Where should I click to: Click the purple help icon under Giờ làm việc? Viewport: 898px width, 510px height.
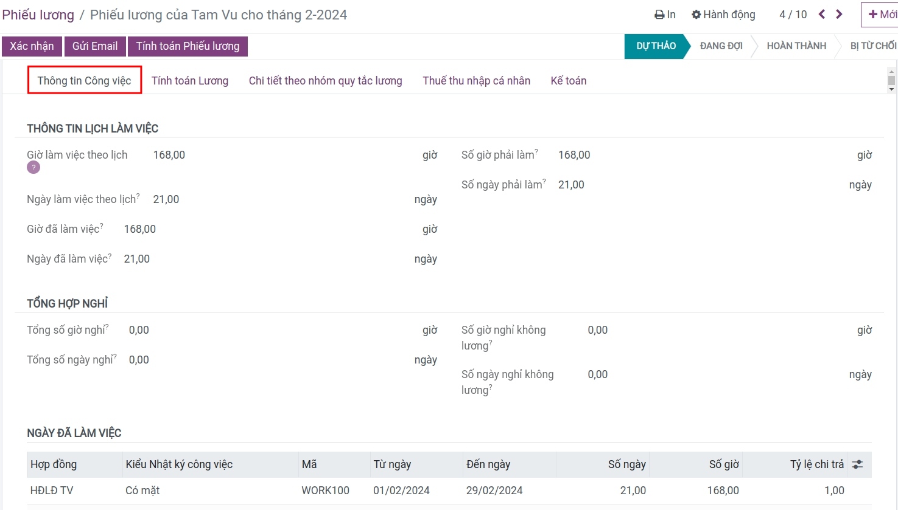33,168
